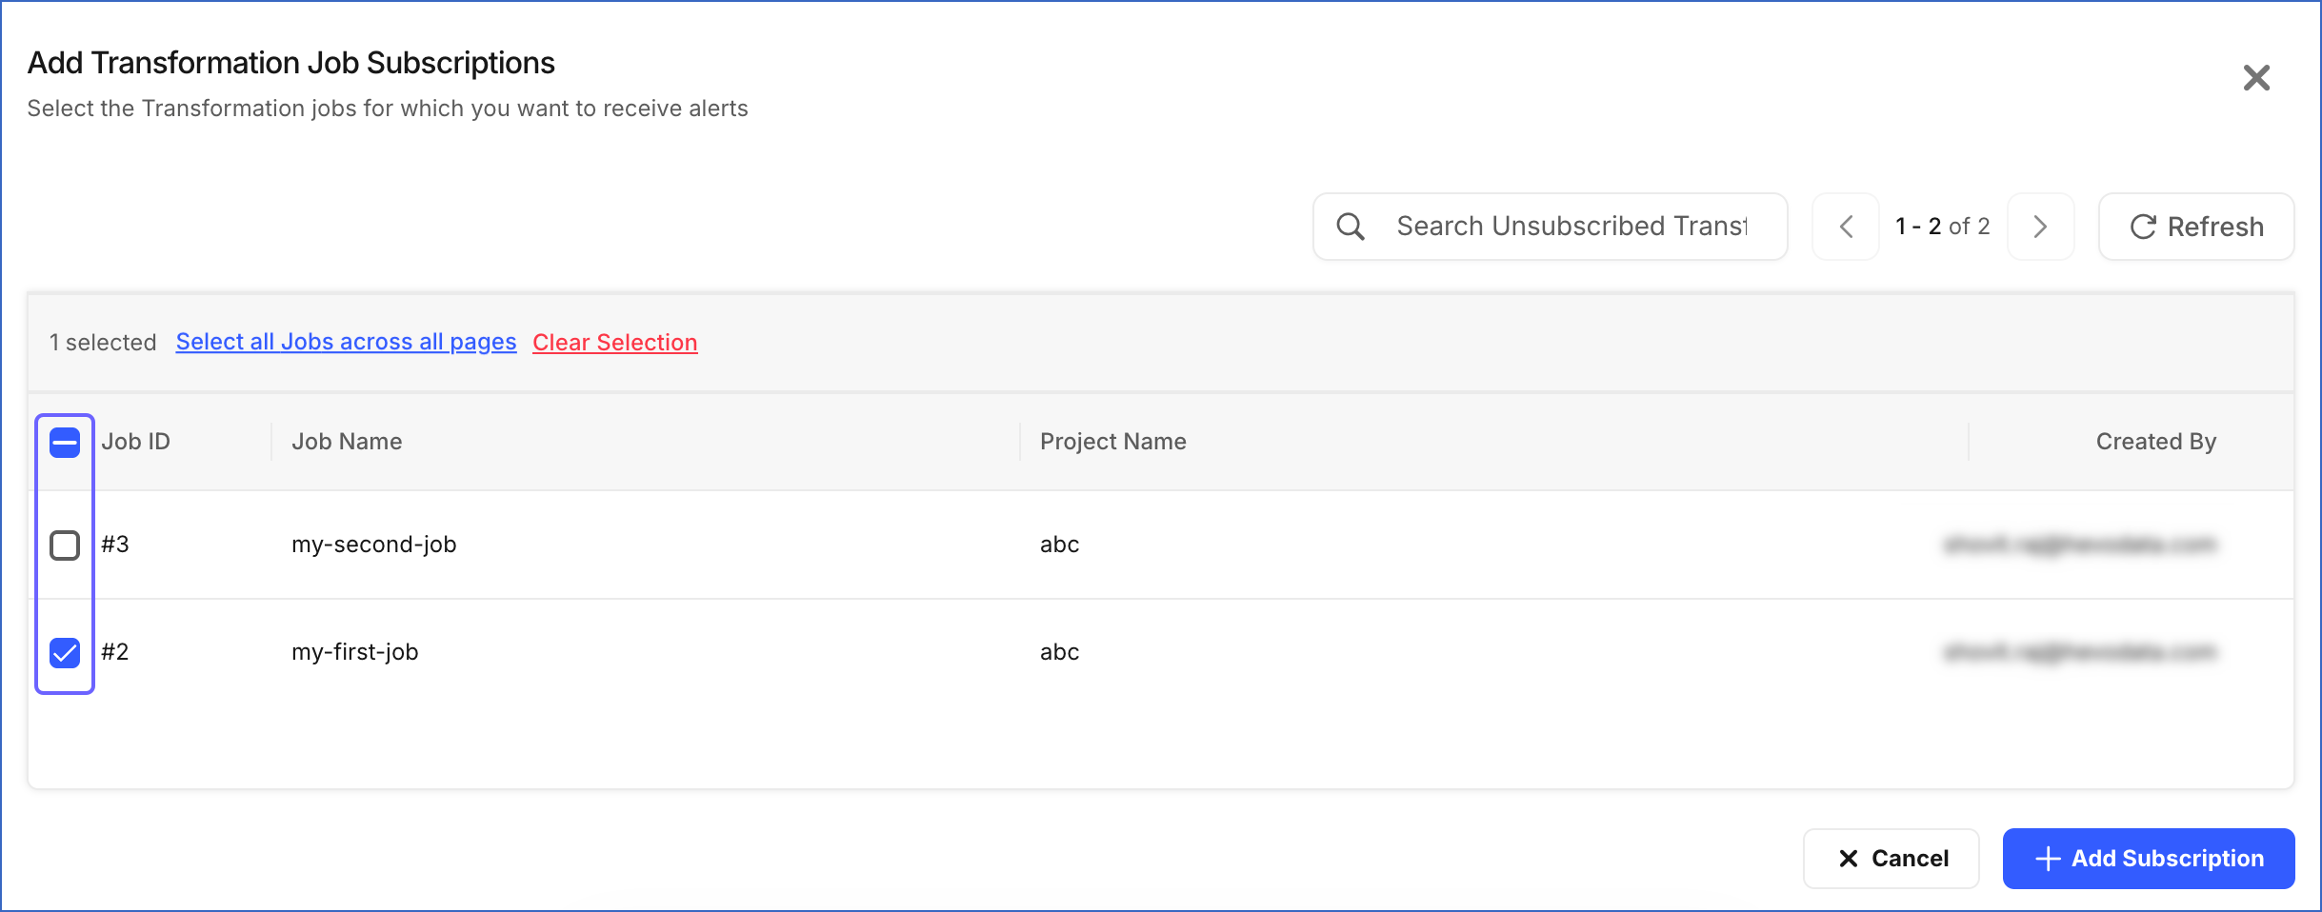Screen dimensions: 2322x912
Task: Click project abc in my-first-job row
Action: tap(1059, 652)
